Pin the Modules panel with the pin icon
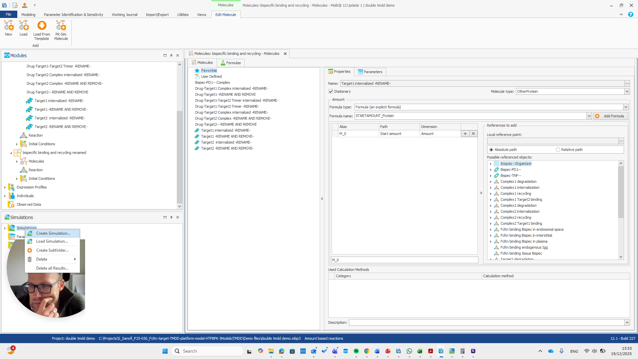This screenshot has height=359, width=638. pos(171,56)
